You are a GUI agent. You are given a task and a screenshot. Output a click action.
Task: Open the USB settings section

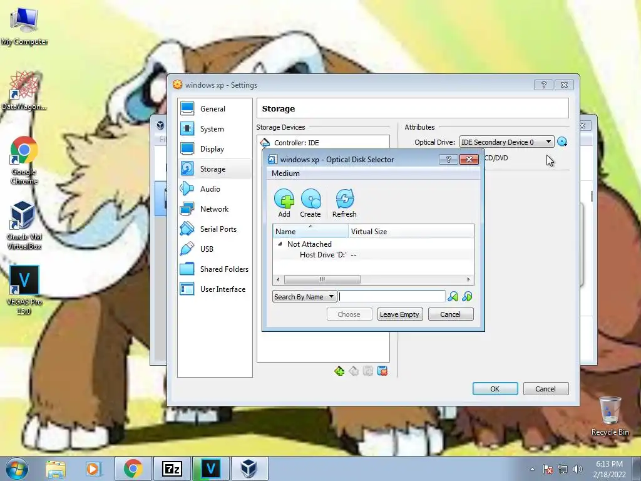[215, 249]
